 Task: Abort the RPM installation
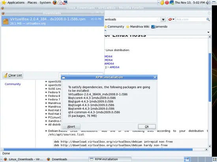71,126
